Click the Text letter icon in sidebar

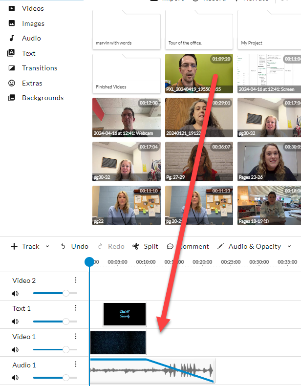click(x=11, y=53)
